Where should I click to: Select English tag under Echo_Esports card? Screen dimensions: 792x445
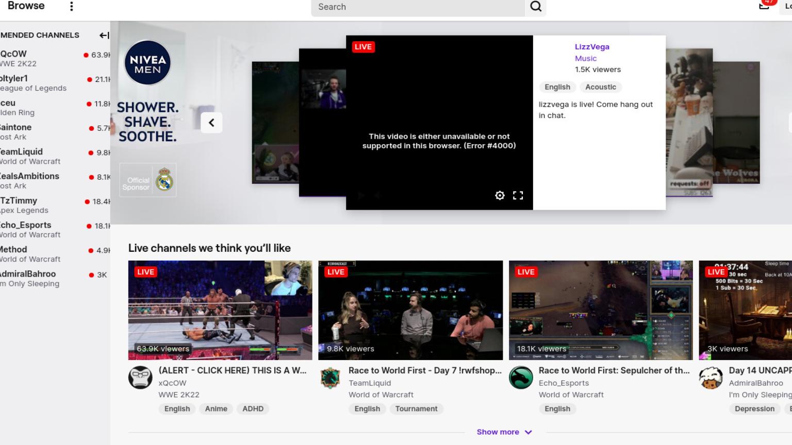(x=557, y=409)
